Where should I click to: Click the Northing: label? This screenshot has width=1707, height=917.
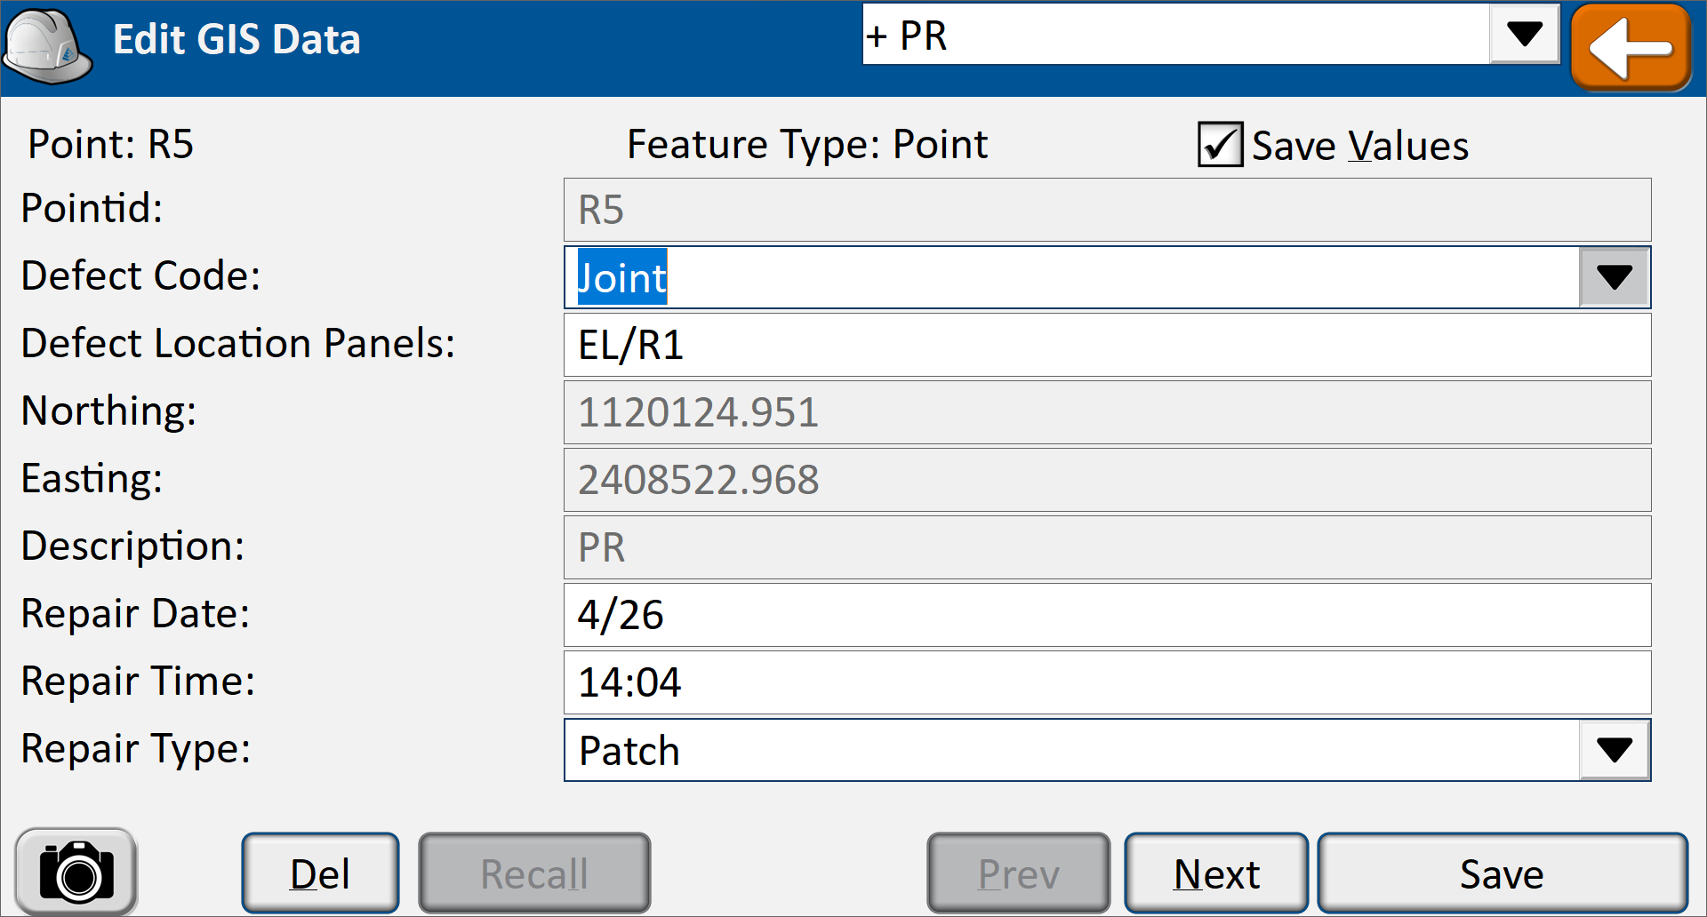[x=108, y=411]
